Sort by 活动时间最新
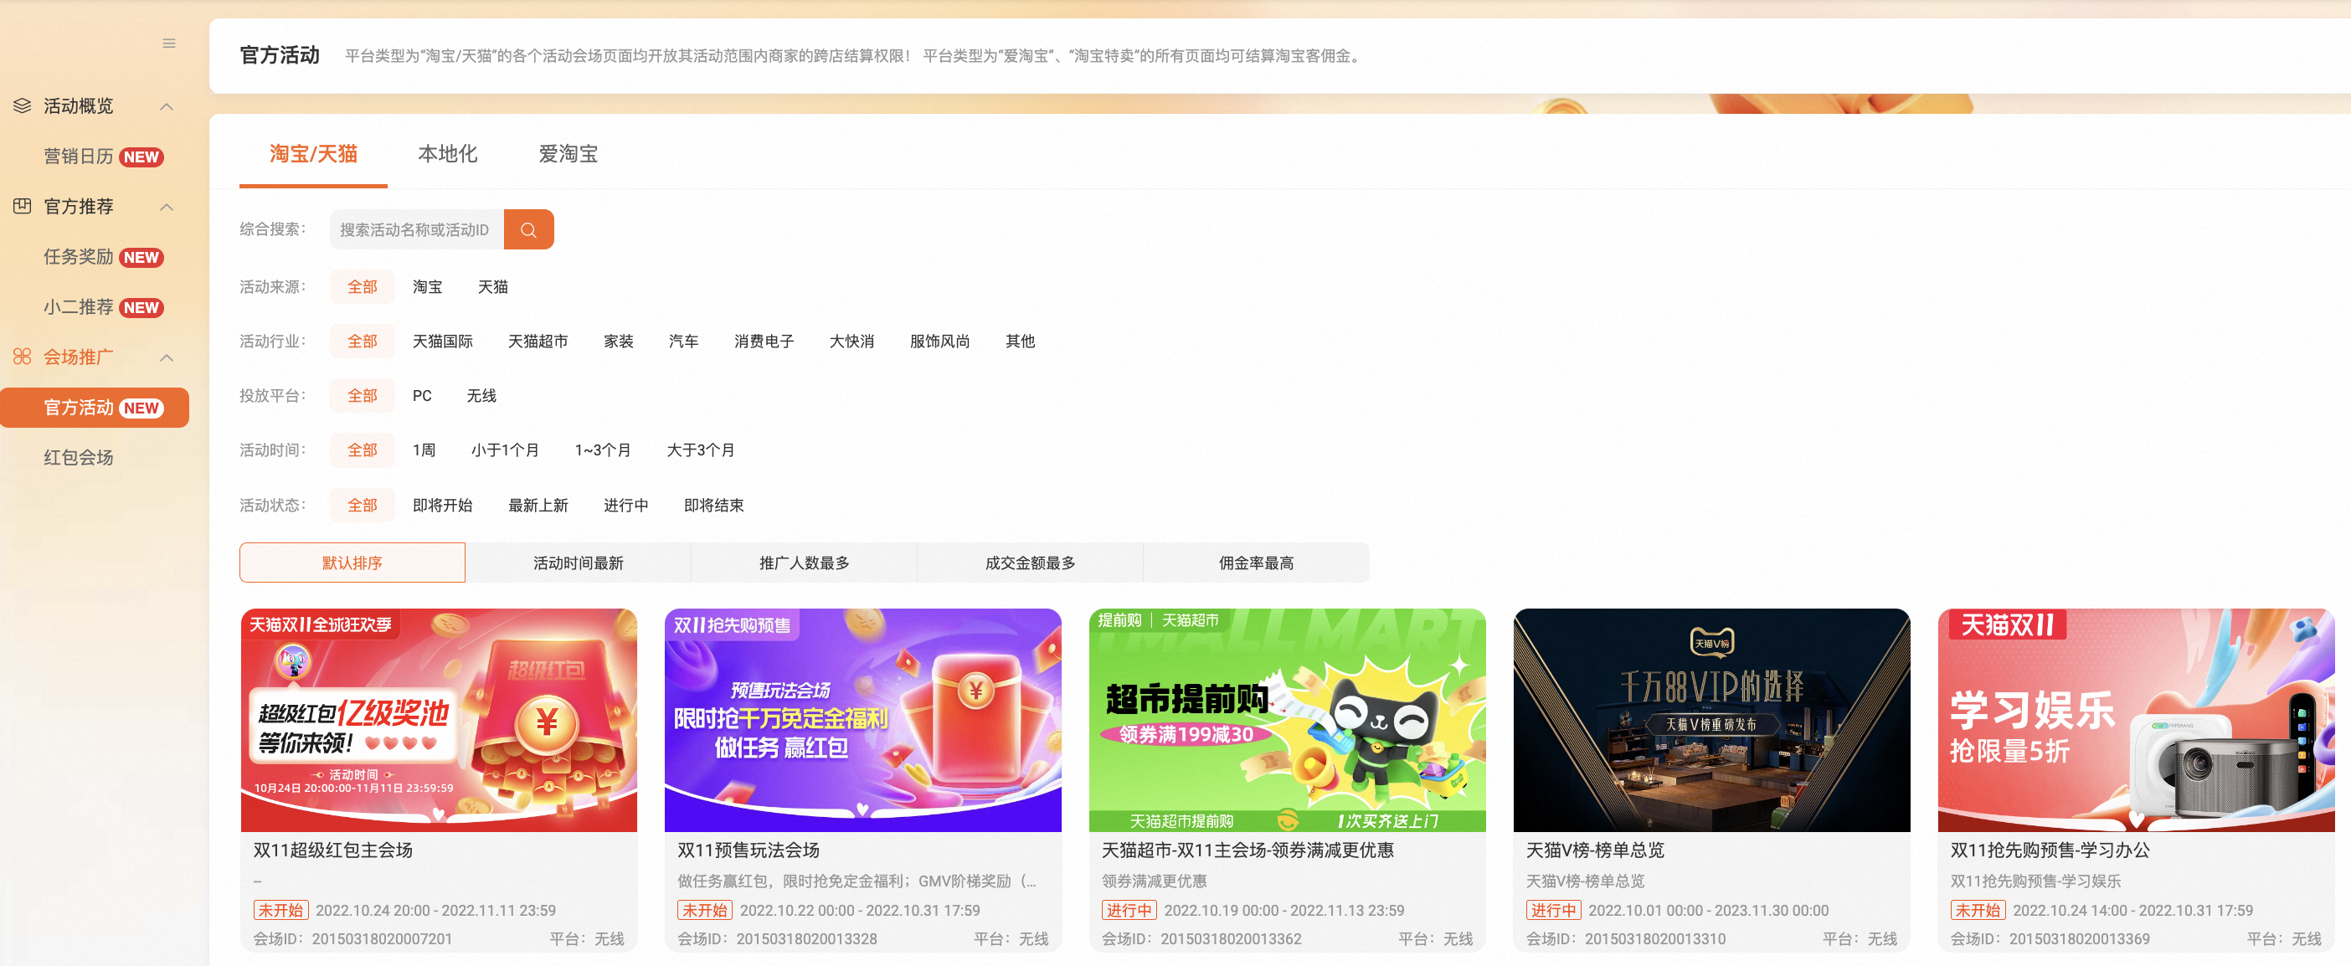The height and width of the screenshot is (966, 2351). [x=579, y=563]
